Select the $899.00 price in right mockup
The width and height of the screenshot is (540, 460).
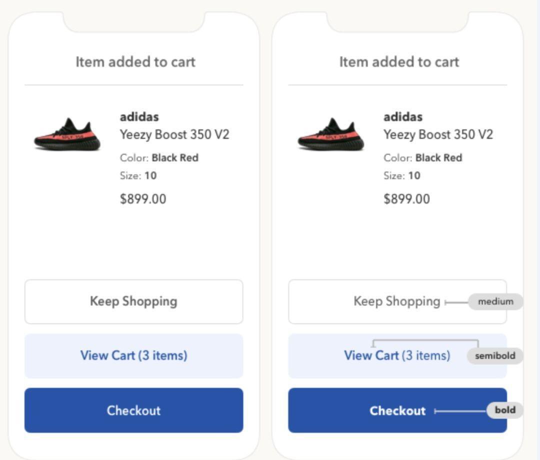[406, 199]
